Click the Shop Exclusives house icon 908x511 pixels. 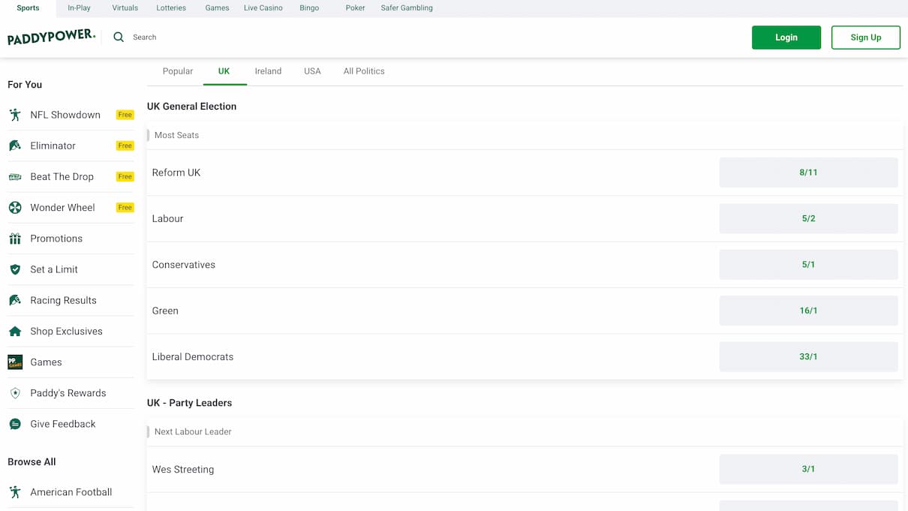(15, 331)
